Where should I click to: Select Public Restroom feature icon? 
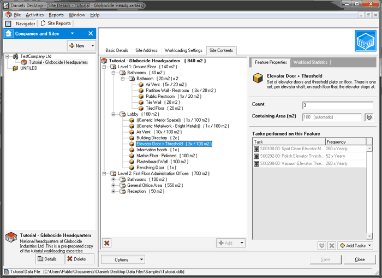[x=141, y=96]
